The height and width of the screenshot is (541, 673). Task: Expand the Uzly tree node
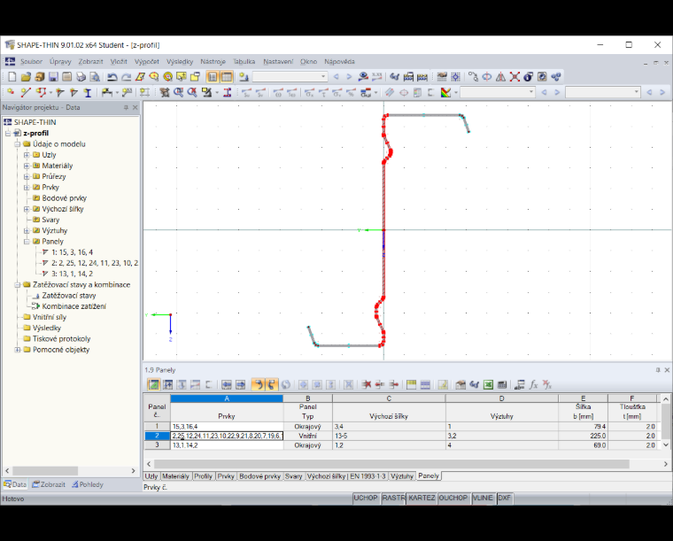[x=27, y=155]
